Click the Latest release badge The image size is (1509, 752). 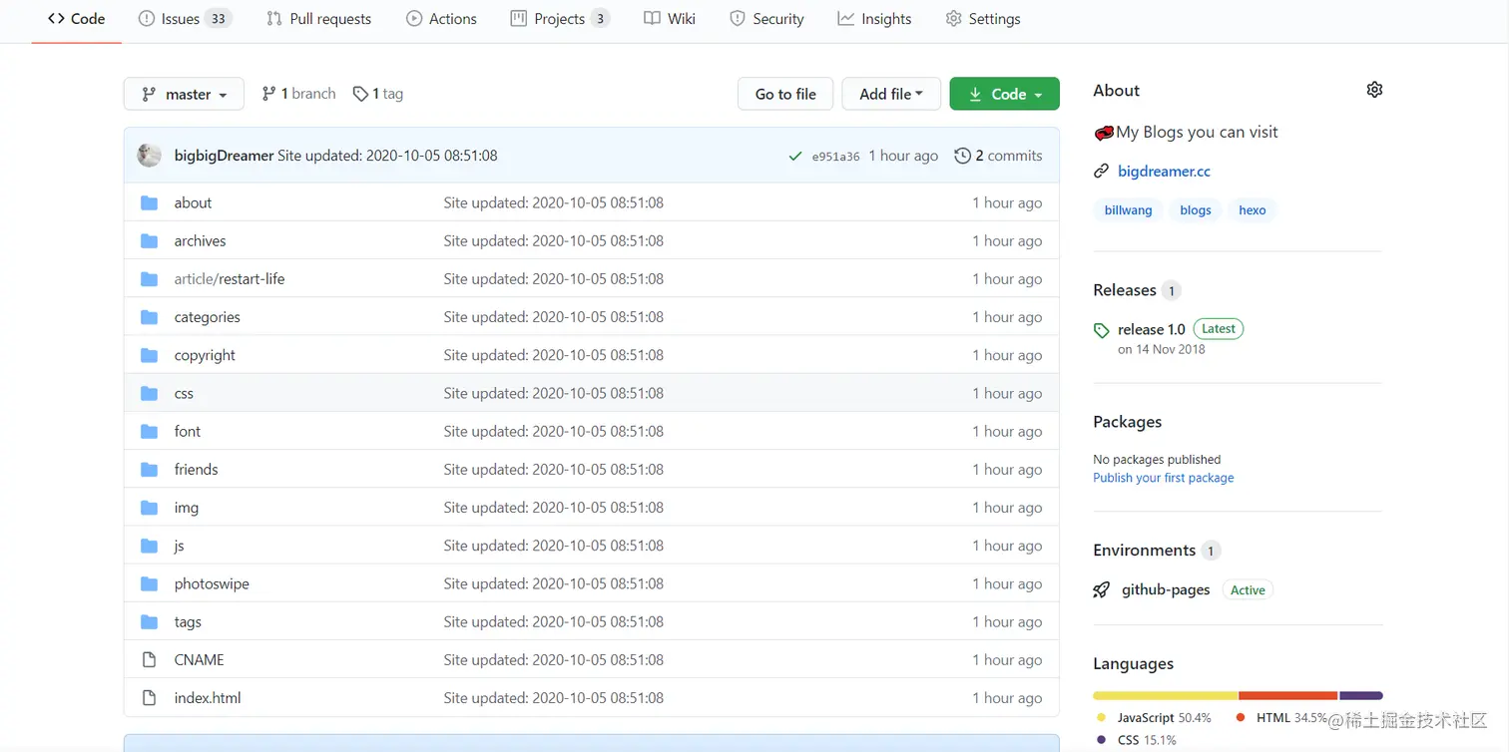(x=1219, y=329)
